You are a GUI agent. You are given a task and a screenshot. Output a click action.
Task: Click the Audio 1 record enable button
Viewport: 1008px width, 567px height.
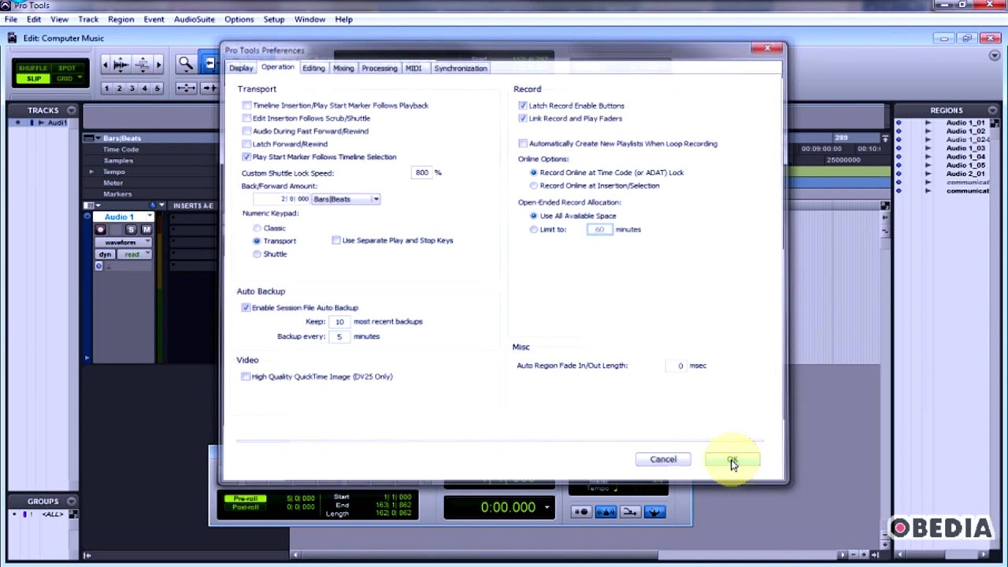pyautogui.click(x=101, y=229)
